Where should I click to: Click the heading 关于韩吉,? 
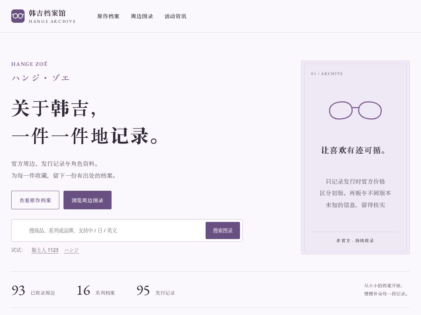pyautogui.click(x=54, y=108)
